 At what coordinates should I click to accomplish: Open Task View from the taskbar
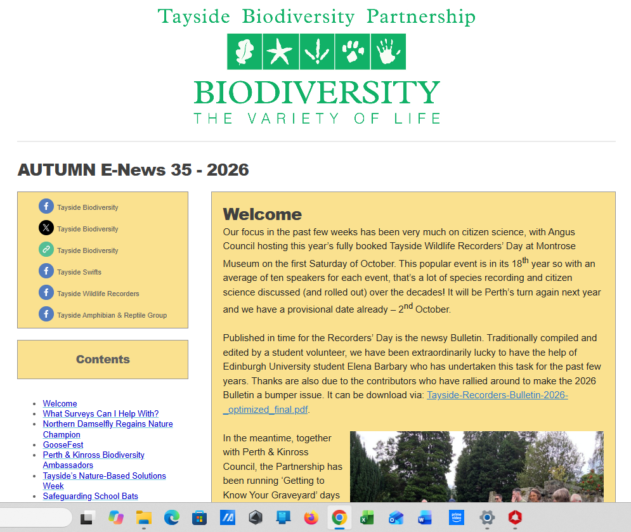pyautogui.click(x=87, y=518)
